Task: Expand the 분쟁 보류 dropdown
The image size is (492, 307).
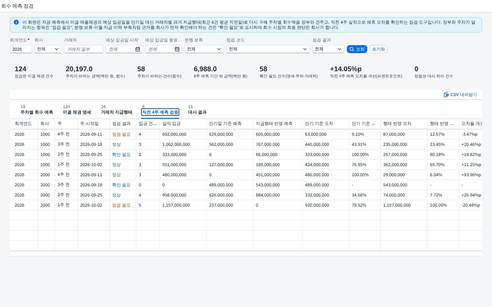Action: point(204,49)
